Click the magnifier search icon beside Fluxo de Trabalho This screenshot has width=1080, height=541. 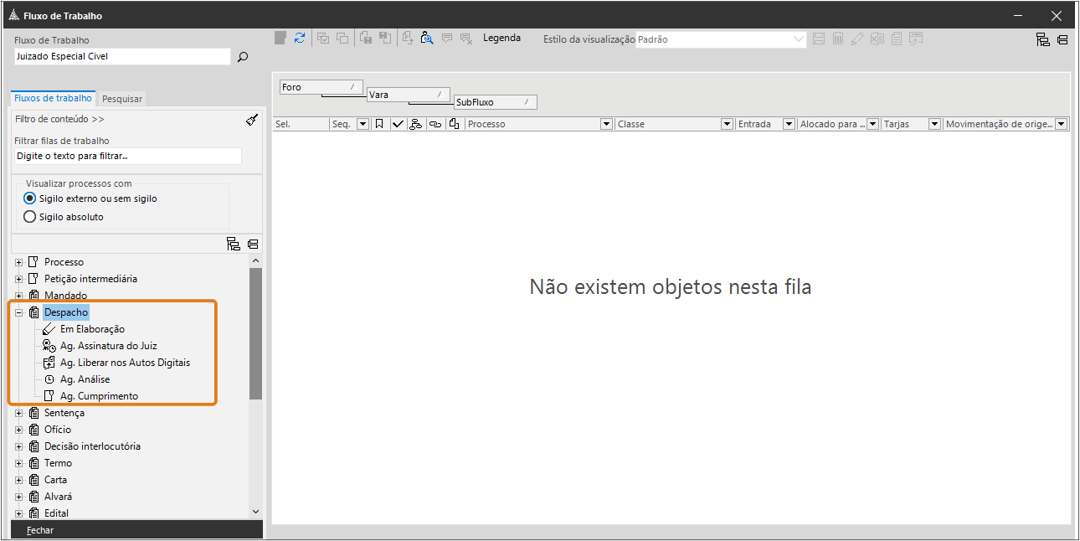click(x=243, y=57)
